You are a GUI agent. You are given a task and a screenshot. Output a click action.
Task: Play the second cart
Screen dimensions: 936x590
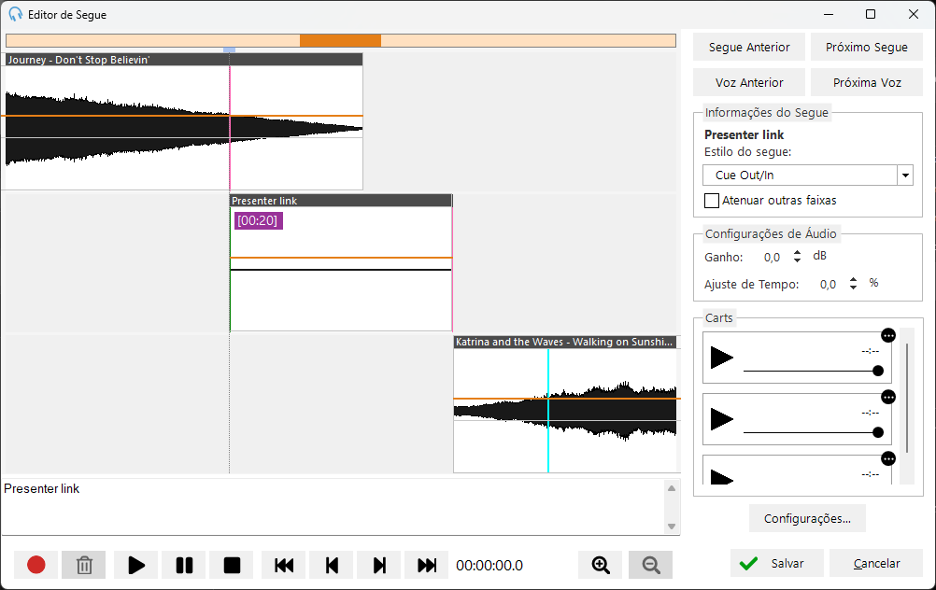(x=722, y=419)
